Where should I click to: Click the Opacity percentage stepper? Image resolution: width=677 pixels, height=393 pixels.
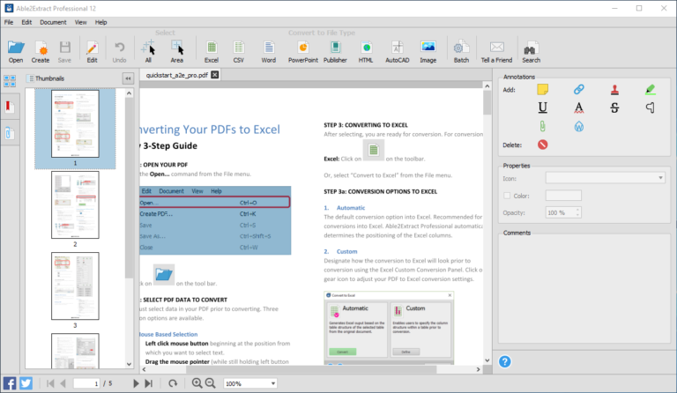577,212
